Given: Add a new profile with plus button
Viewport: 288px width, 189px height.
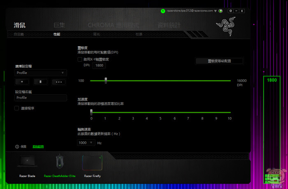Looking at the screenshot, I should pyautogui.click(x=22, y=82).
